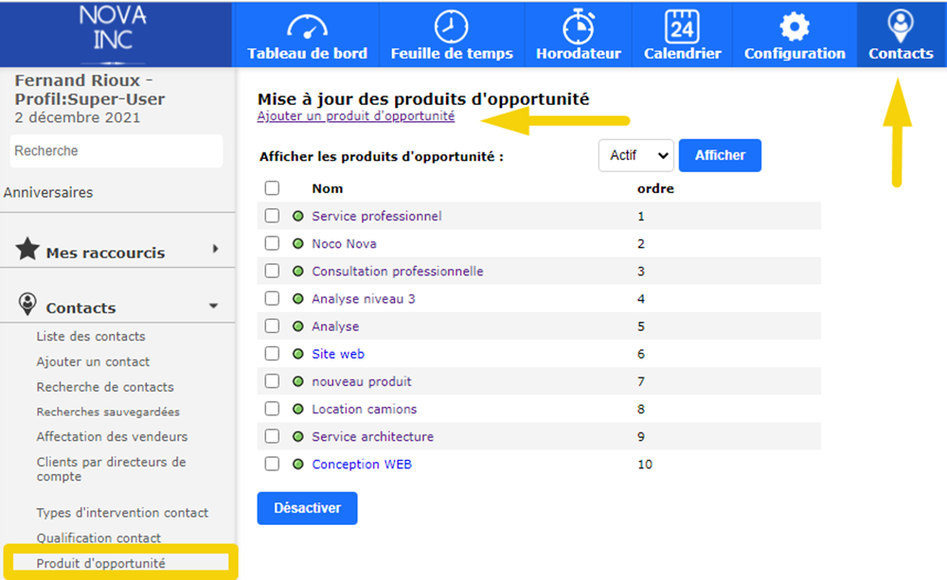Click the Feuille de temps clock icon
Viewport: 947px width, 580px height.
451,26
